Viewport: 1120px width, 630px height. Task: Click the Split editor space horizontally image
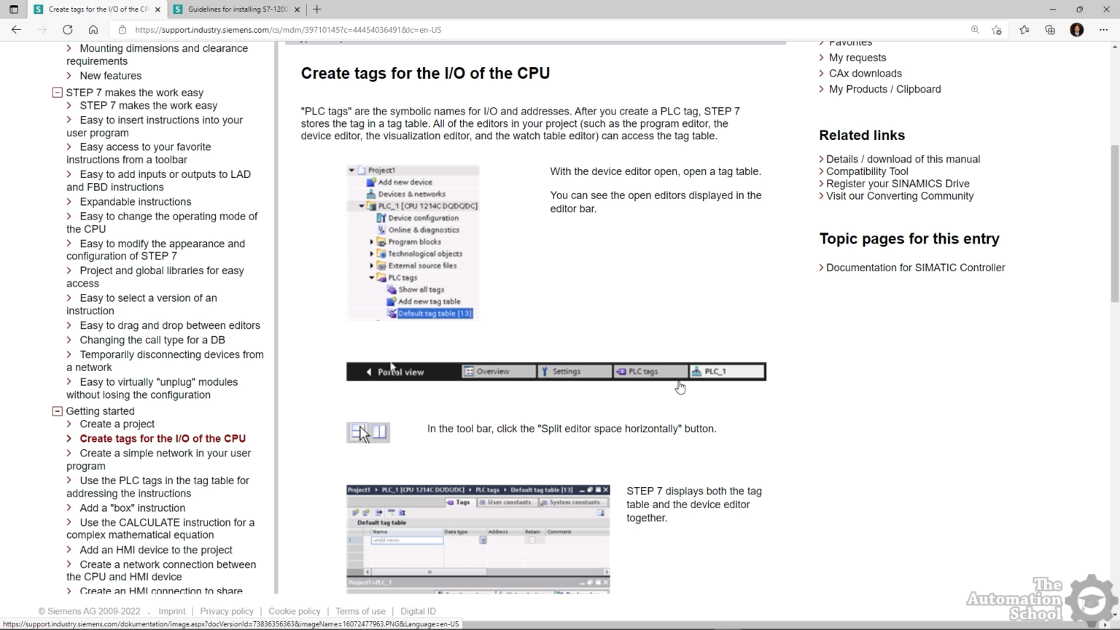[368, 432]
